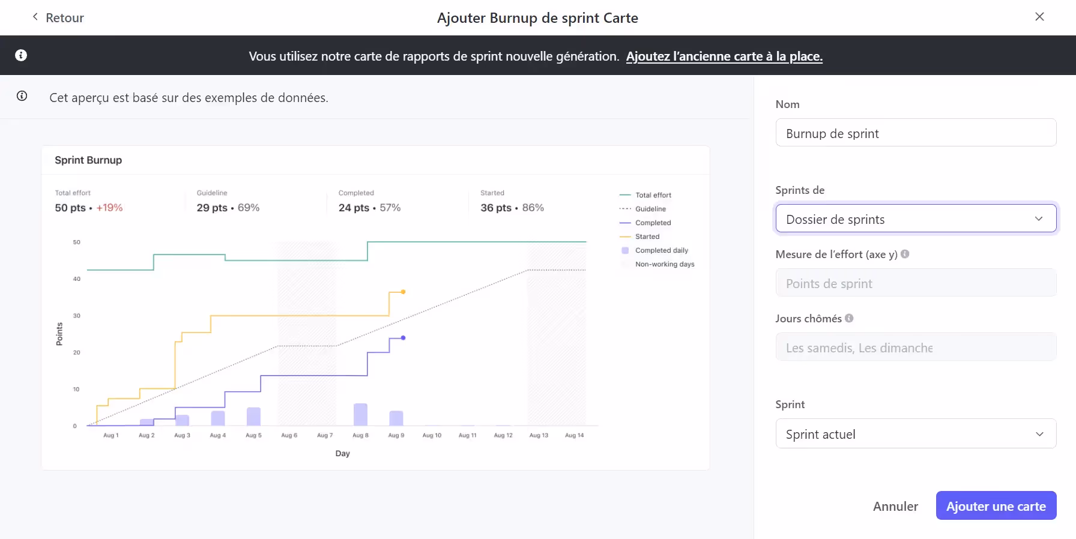Click the info icon beside the sample data notice

click(x=22, y=96)
